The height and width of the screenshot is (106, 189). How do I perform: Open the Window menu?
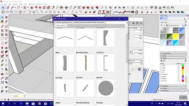[32, 4]
